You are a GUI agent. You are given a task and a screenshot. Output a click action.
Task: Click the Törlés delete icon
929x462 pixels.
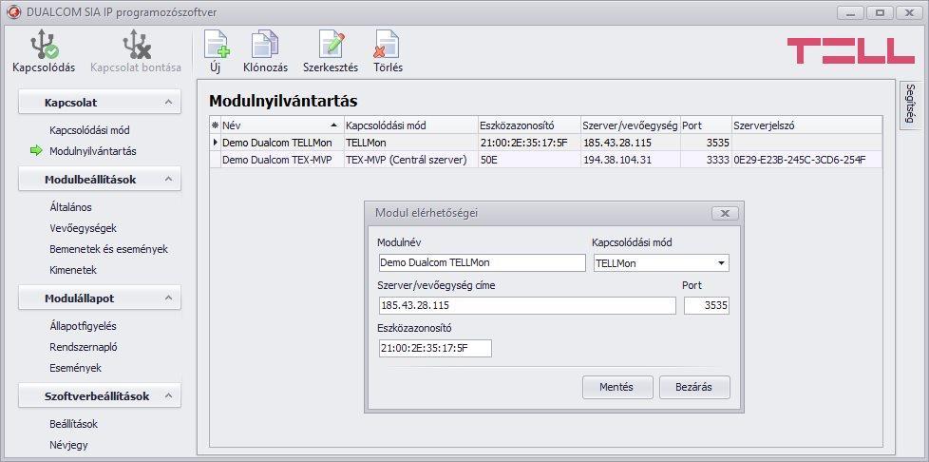click(387, 44)
